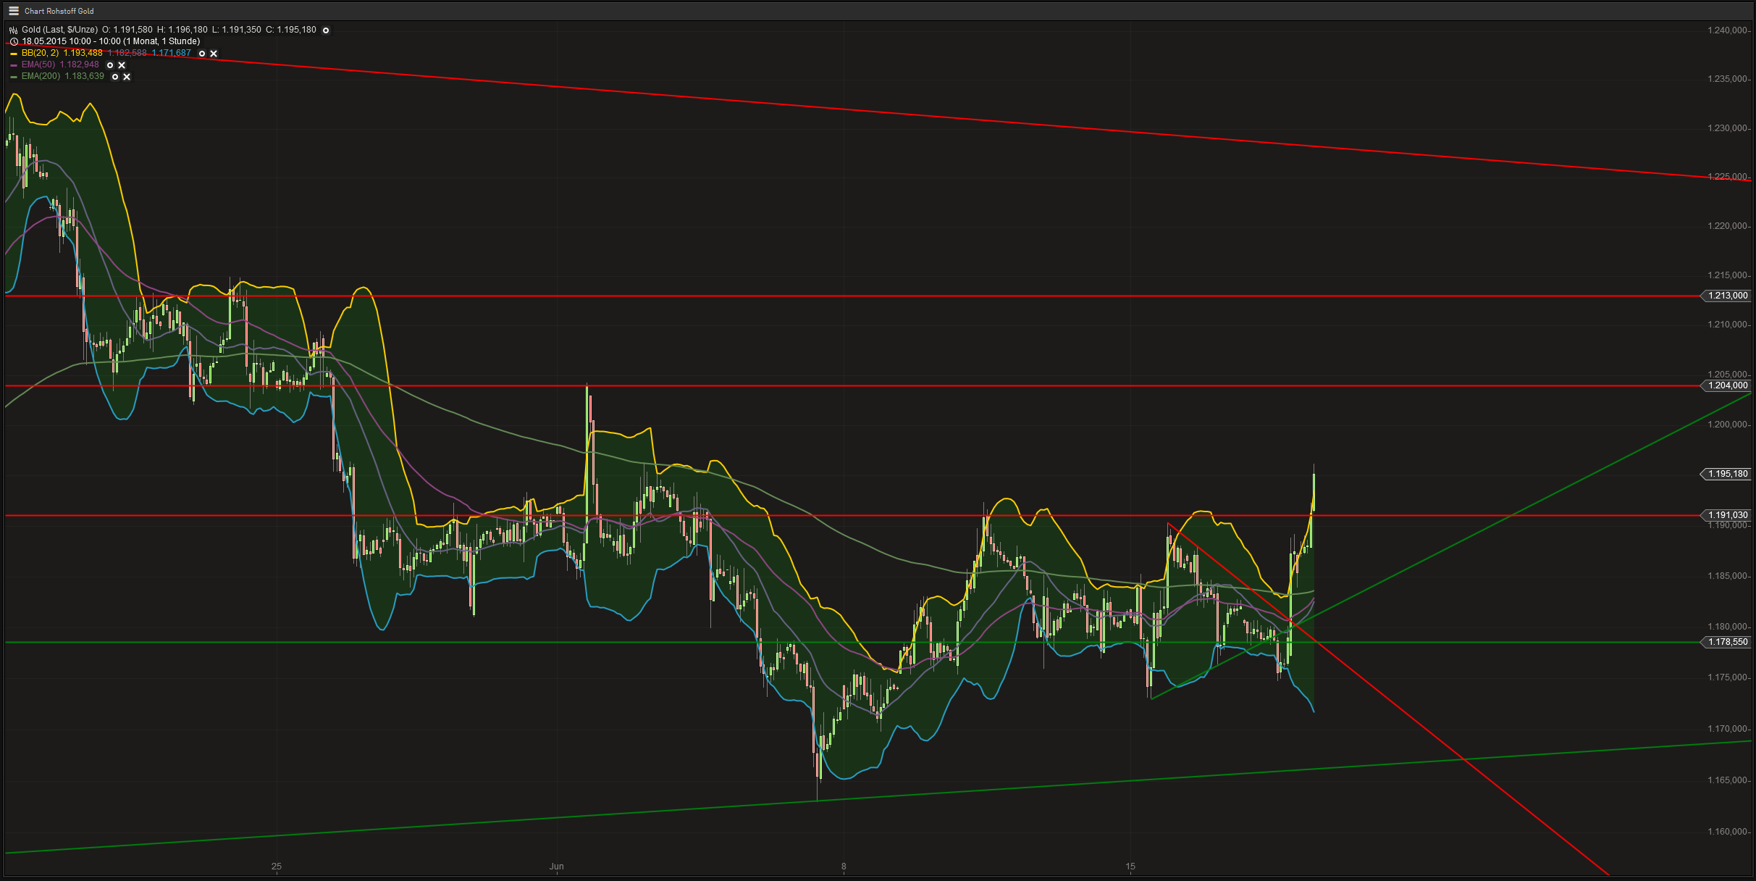This screenshot has width=1756, height=881.
Task: Click the yellow BB line color swatch
Action: pos(12,53)
